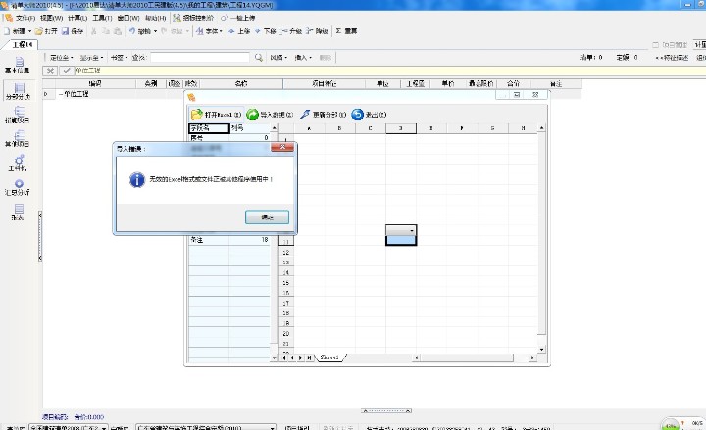Image resolution: width=706 pixels, height=430 pixels.
Task: Confirm the edit with the check mark
Action: coord(66,71)
